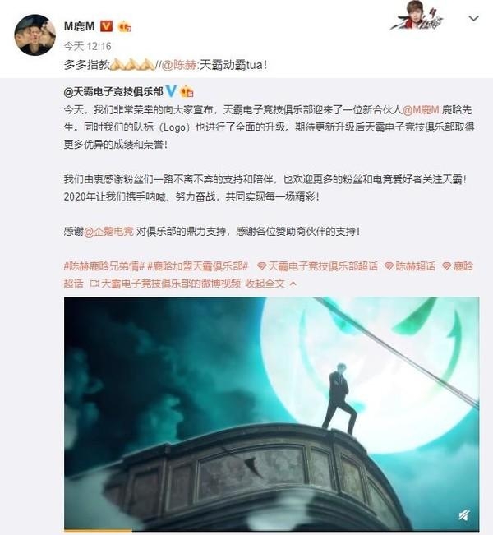Open the @M鹿M mention in the repost text
493x535 pixels.
421,110
